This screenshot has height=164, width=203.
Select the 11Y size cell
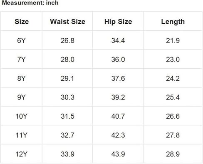click(21, 135)
